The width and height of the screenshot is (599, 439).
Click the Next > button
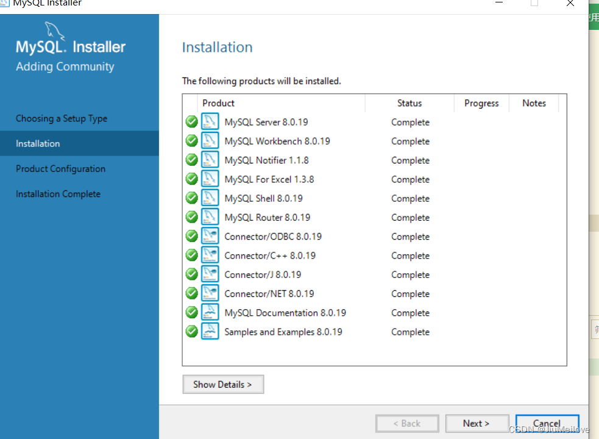click(x=477, y=423)
